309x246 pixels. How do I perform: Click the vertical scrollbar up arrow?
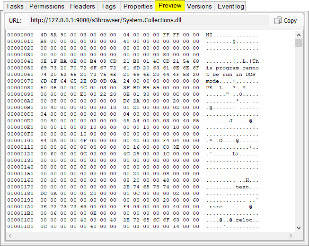tap(299, 35)
